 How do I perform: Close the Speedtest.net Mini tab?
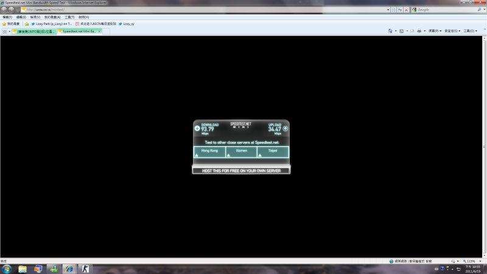pos(99,32)
